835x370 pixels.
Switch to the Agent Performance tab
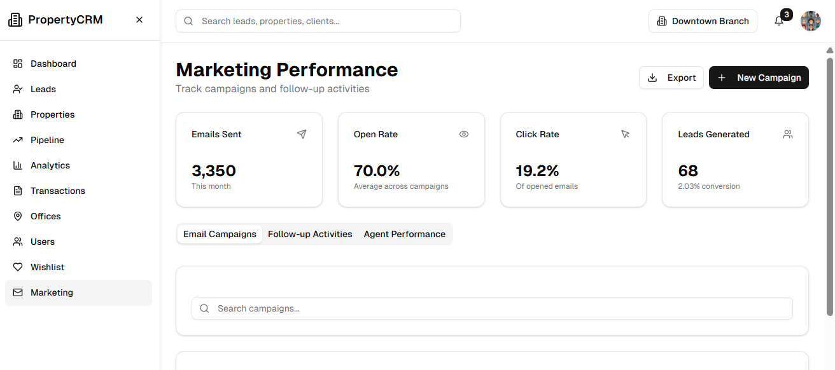(x=405, y=234)
